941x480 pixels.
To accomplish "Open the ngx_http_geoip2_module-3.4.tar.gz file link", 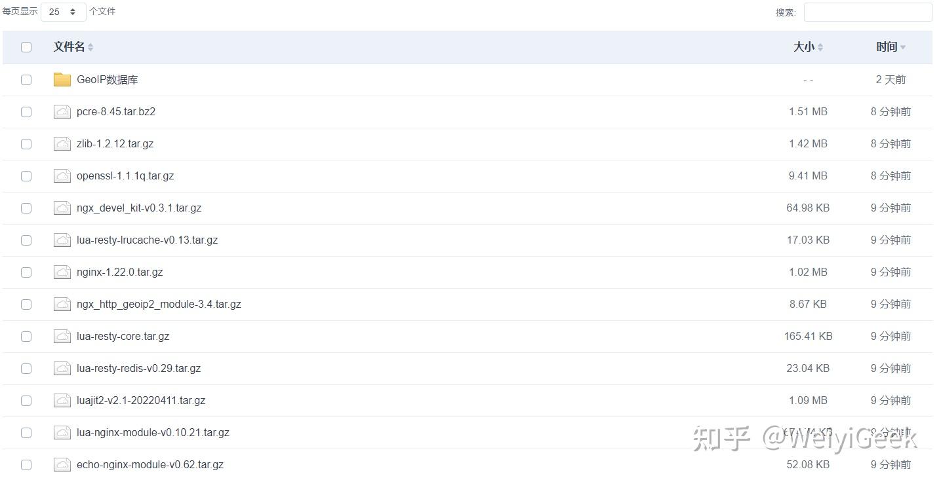I will click(159, 305).
